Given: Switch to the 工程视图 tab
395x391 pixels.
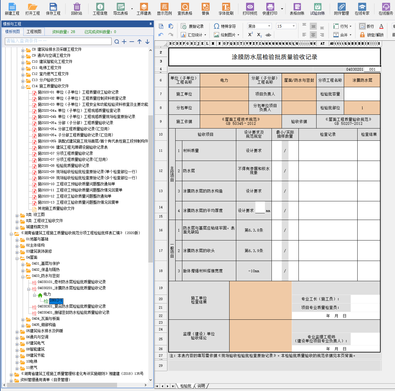Looking at the screenshot, I should tap(34, 32).
